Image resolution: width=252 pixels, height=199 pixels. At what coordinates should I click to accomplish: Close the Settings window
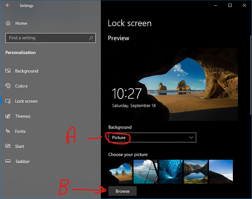(x=245, y=5)
